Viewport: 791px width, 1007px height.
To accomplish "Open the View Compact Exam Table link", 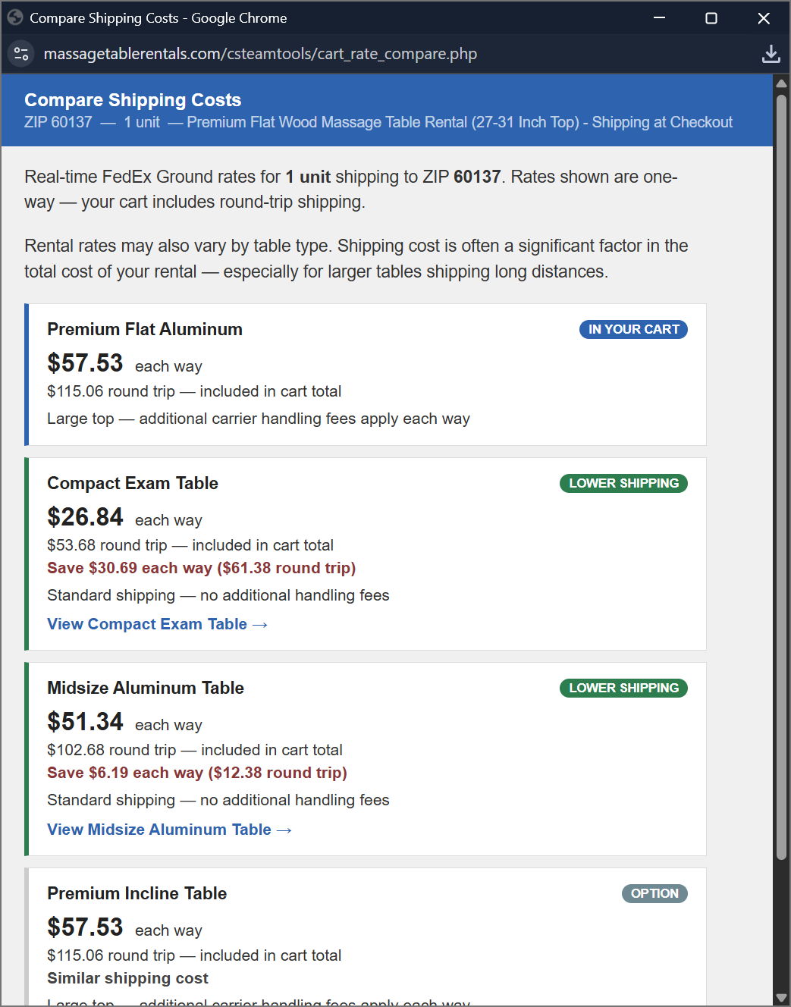I will pyautogui.click(x=157, y=624).
